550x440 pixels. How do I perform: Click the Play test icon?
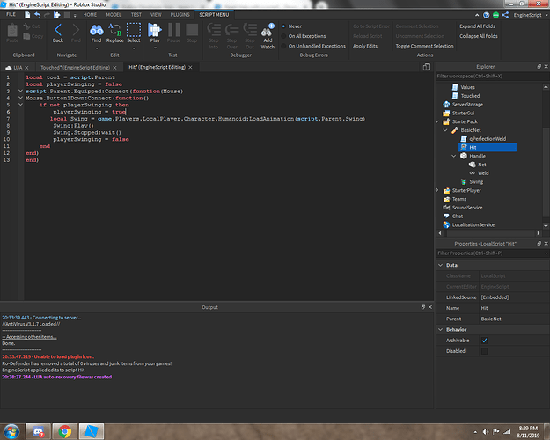click(x=154, y=30)
